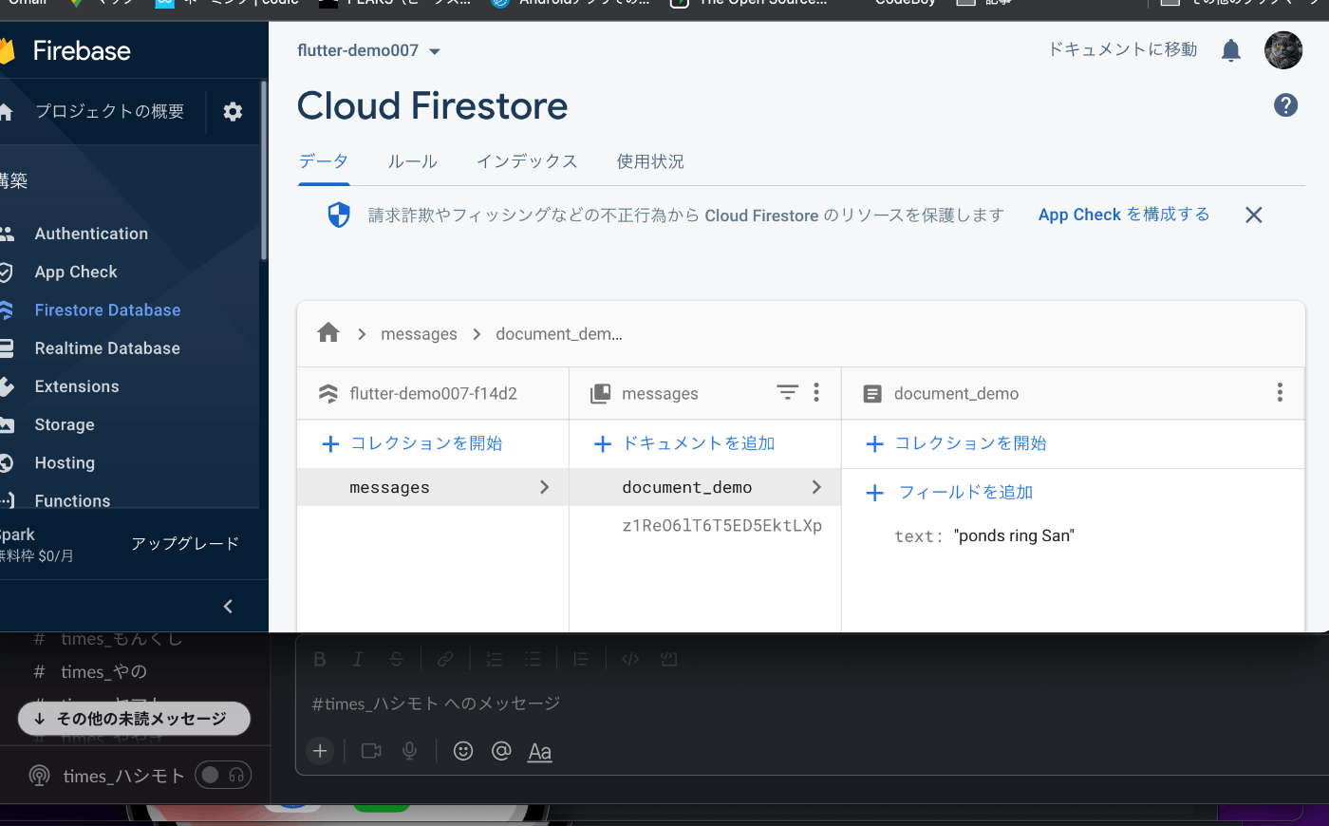Open App Check in sidebar
Viewport: 1329px width, 826px height.
(76, 272)
